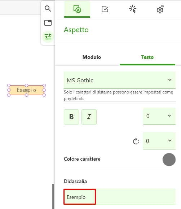This screenshot has height=209, width=181.
Task: Open the settings gear tab icon
Action: pyautogui.click(x=160, y=9)
